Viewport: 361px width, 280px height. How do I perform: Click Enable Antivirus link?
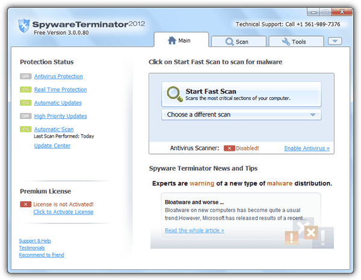coord(307,148)
